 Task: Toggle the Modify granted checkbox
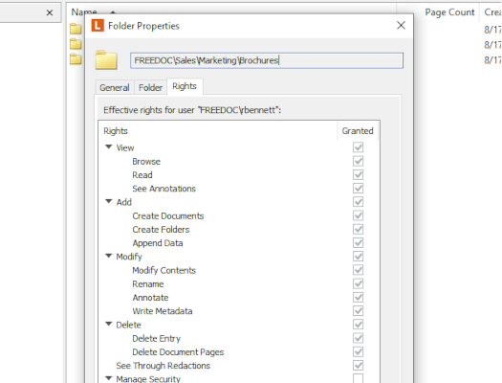coord(359,257)
